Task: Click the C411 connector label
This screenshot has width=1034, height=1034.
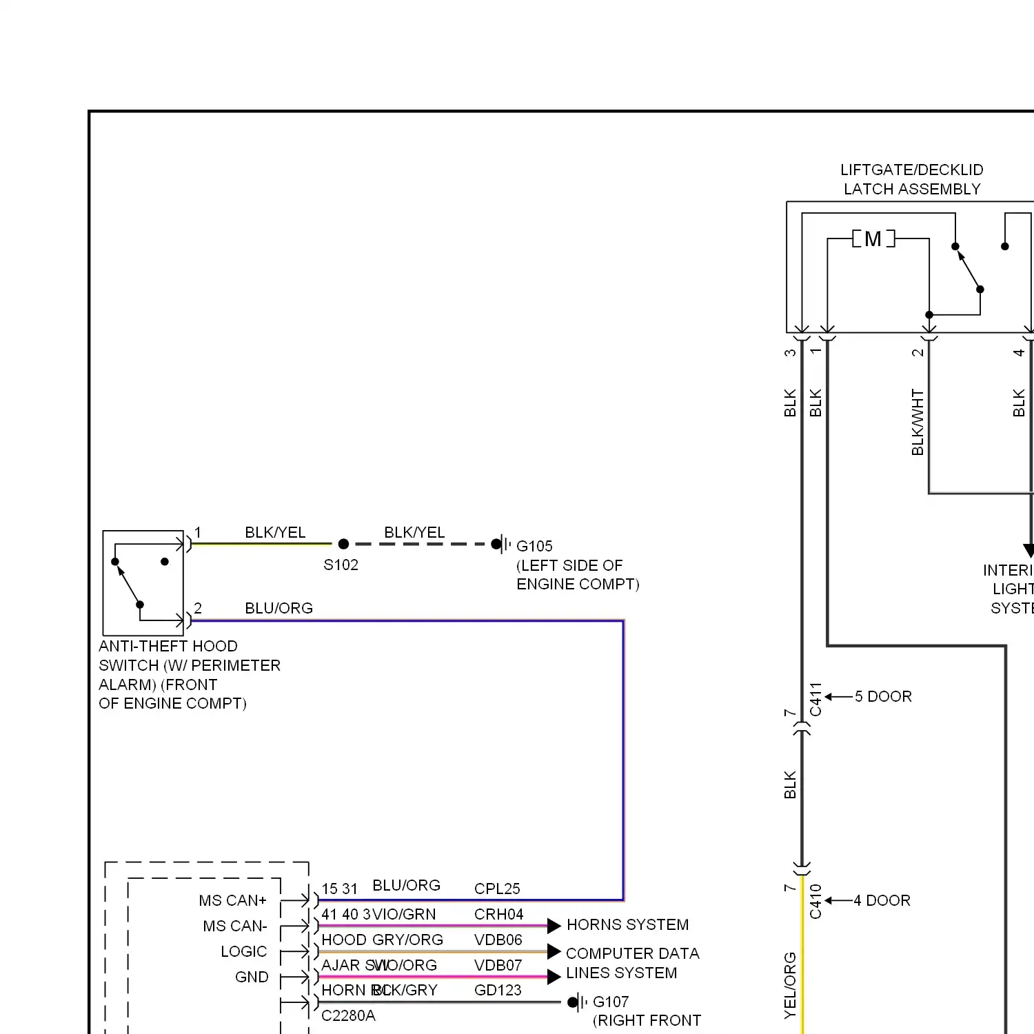Action: [x=815, y=700]
